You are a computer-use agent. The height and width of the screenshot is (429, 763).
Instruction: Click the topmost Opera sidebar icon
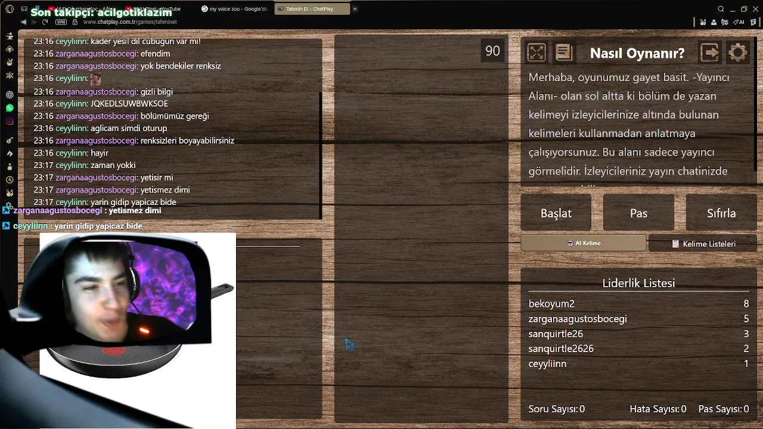(x=10, y=36)
